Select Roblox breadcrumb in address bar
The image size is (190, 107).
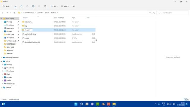point(54,13)
